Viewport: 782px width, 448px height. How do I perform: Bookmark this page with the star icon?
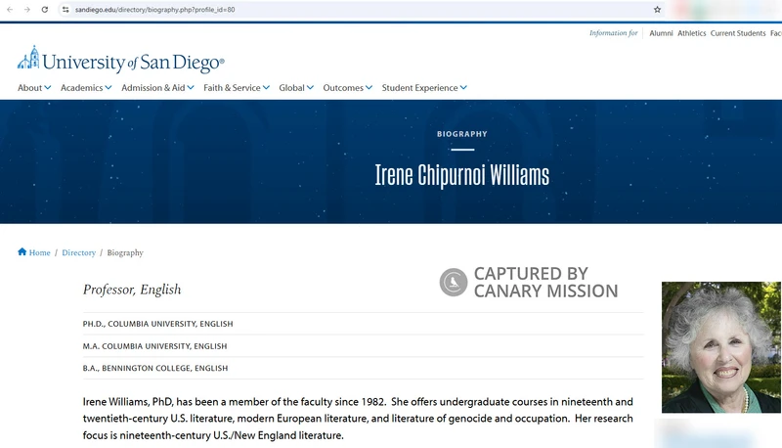click(657, 10)
